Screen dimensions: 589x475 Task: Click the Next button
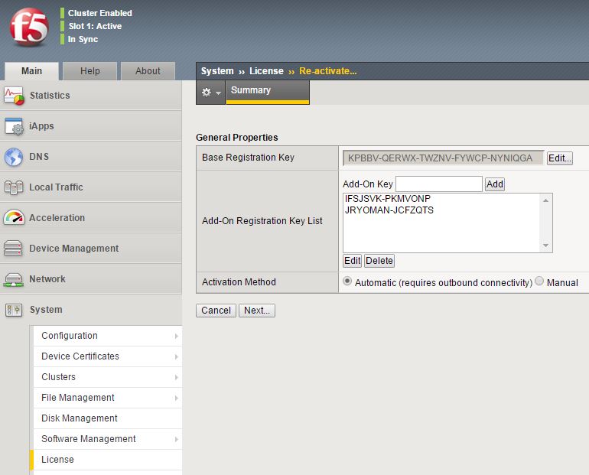(256, 311)
